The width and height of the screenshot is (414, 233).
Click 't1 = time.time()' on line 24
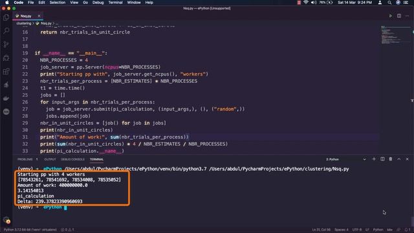pos(63,88)
